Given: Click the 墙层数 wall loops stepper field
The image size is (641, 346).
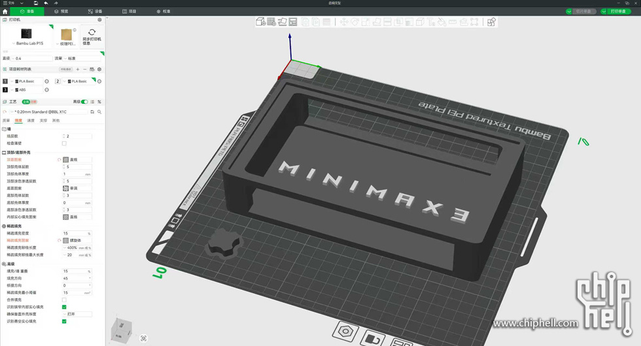Looking at the screenshot, I should 77,136.
